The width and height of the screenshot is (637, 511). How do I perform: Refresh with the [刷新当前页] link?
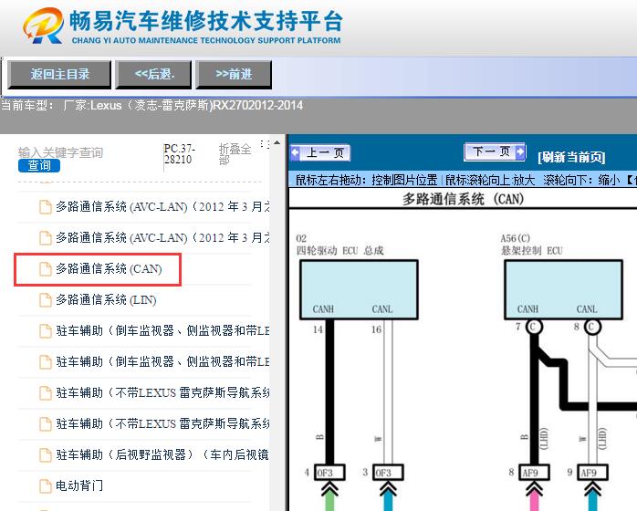click(571, 156)
